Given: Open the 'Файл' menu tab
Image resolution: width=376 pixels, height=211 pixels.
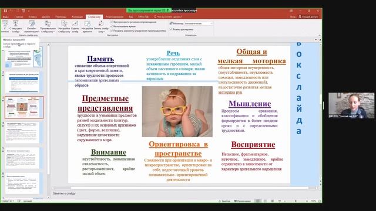Looking at the screenshot, I should tap(5, 17).
